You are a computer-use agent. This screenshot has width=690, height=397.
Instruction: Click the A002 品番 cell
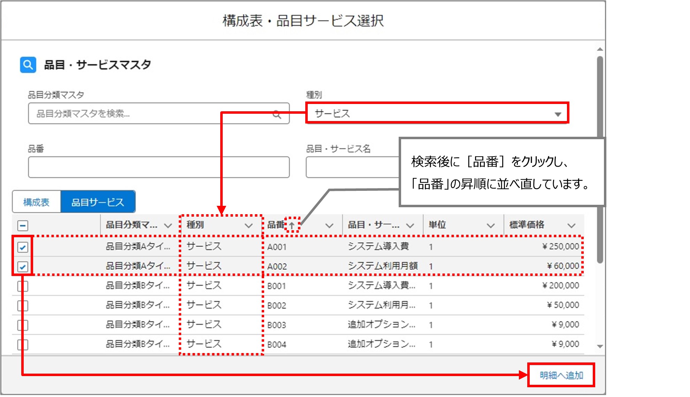(x=277, y=267)
